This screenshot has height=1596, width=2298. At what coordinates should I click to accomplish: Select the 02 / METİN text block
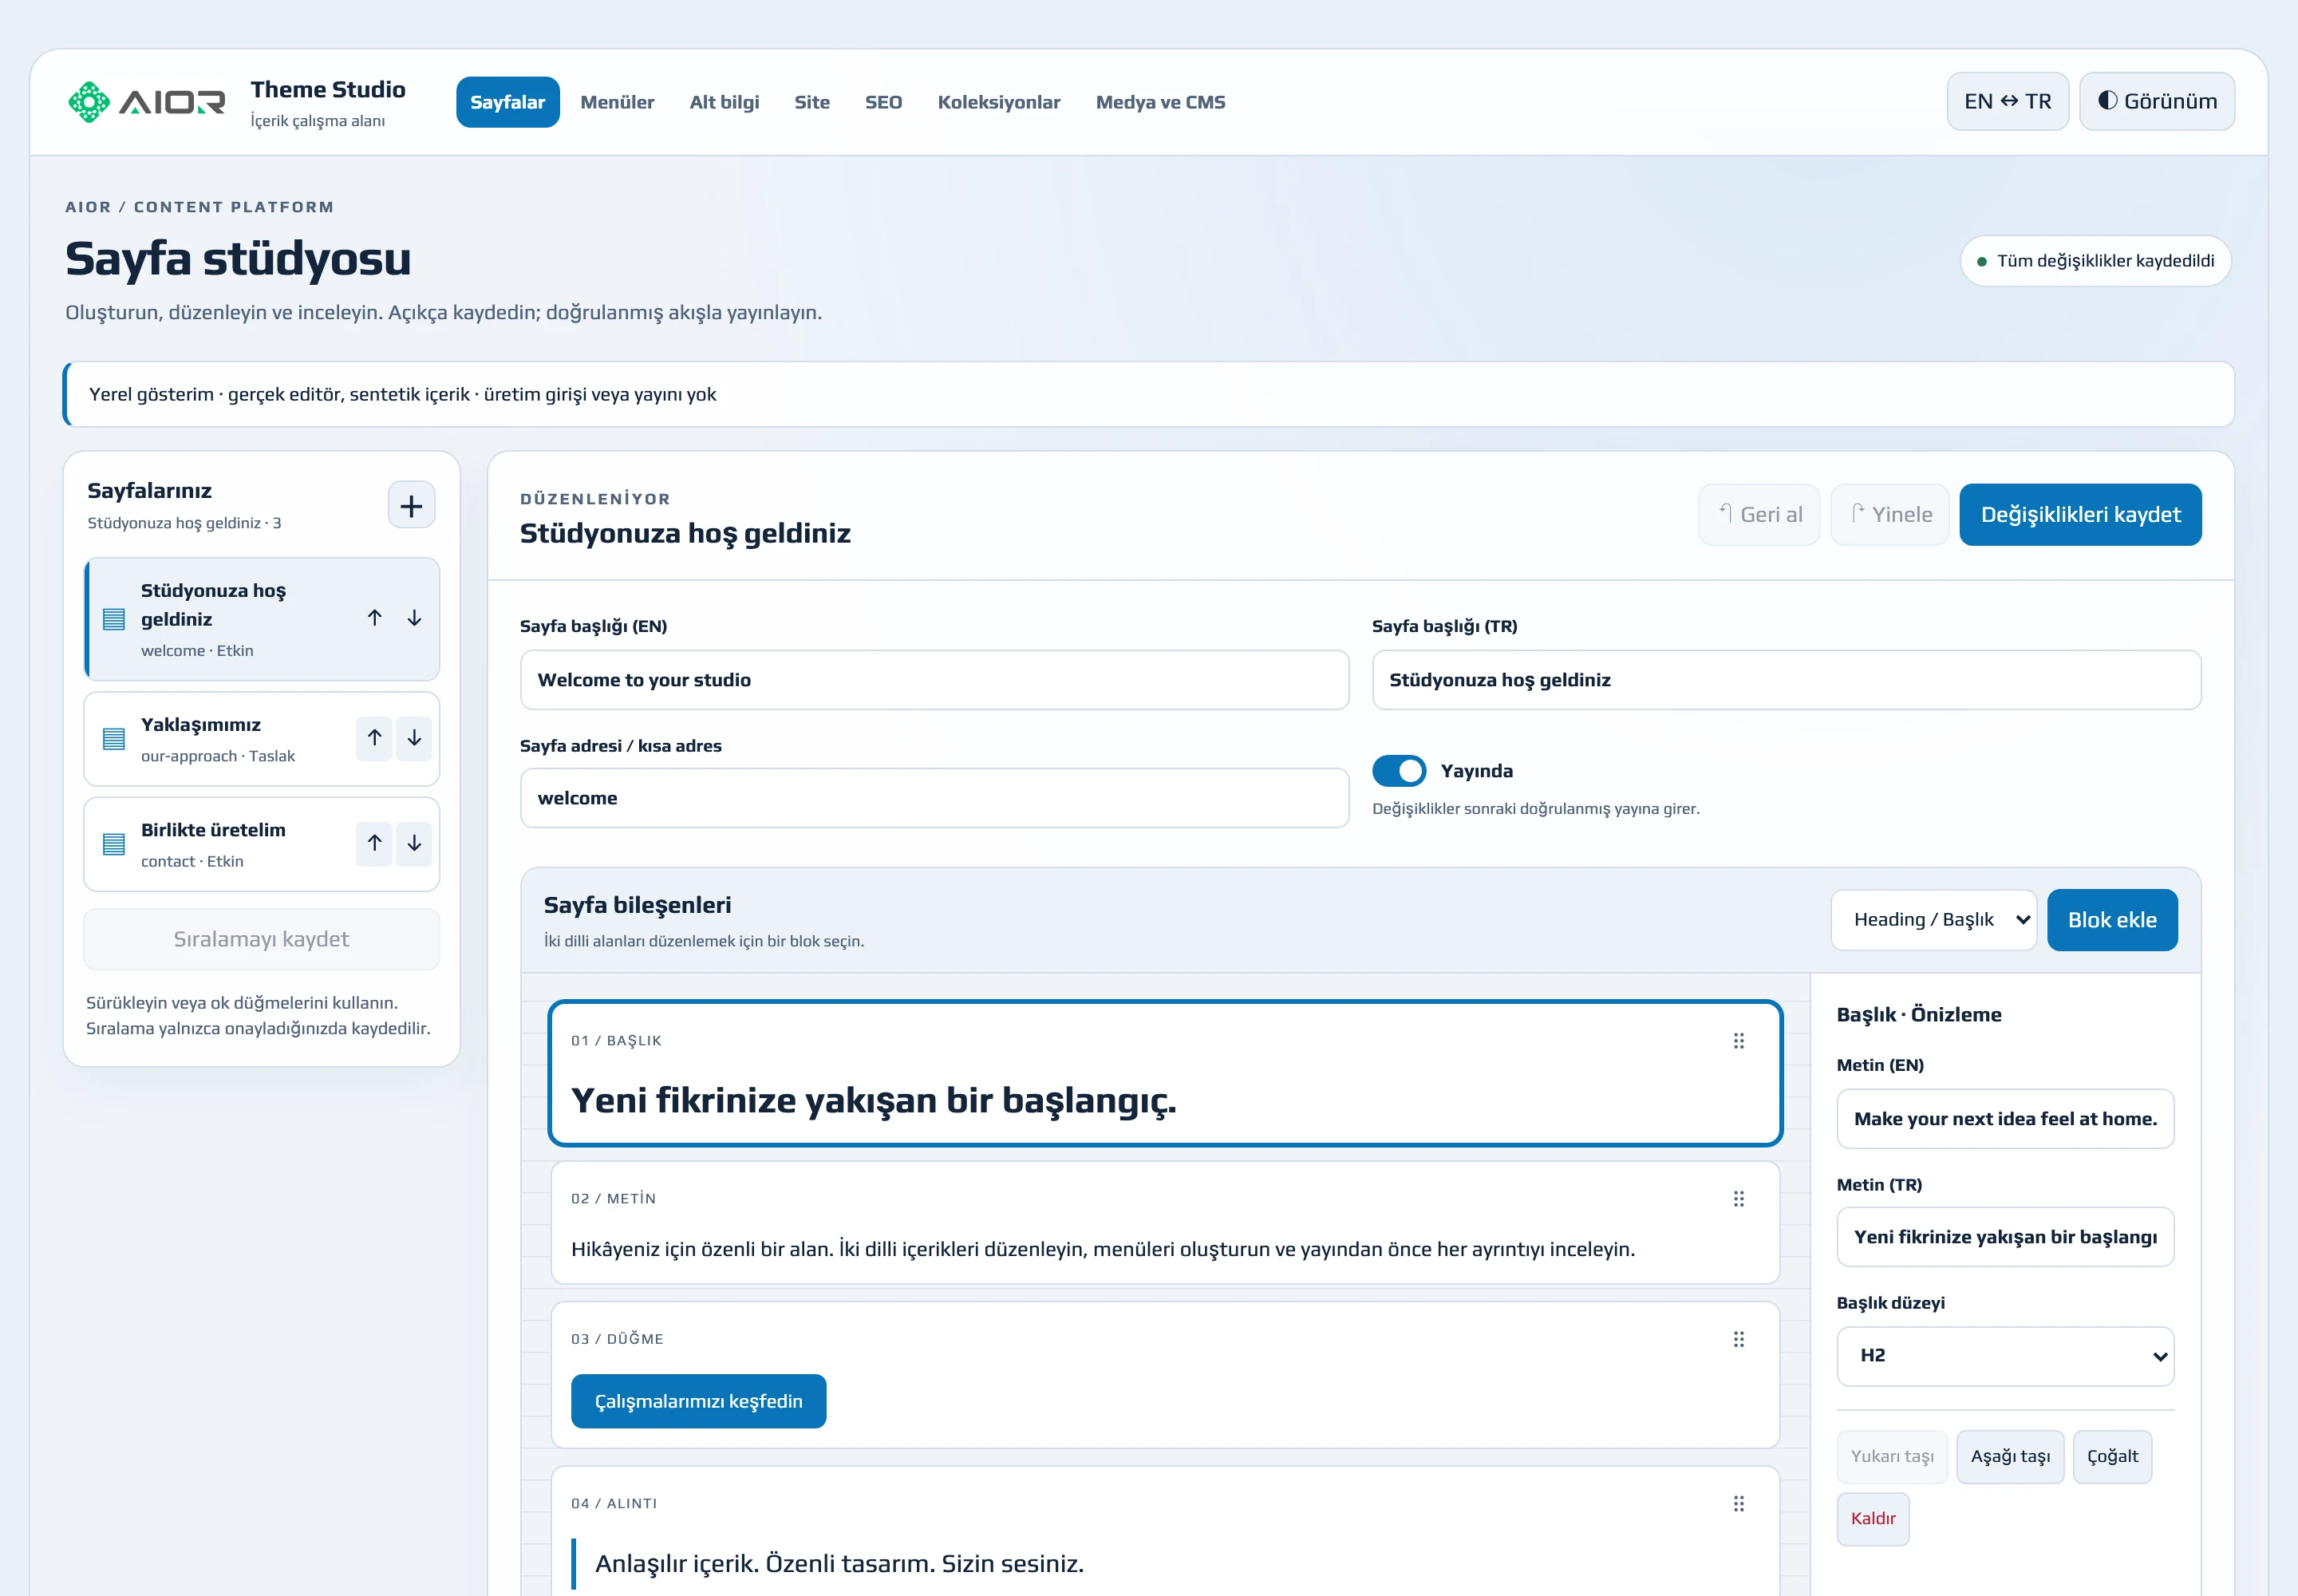[x=1165, y=1223]
